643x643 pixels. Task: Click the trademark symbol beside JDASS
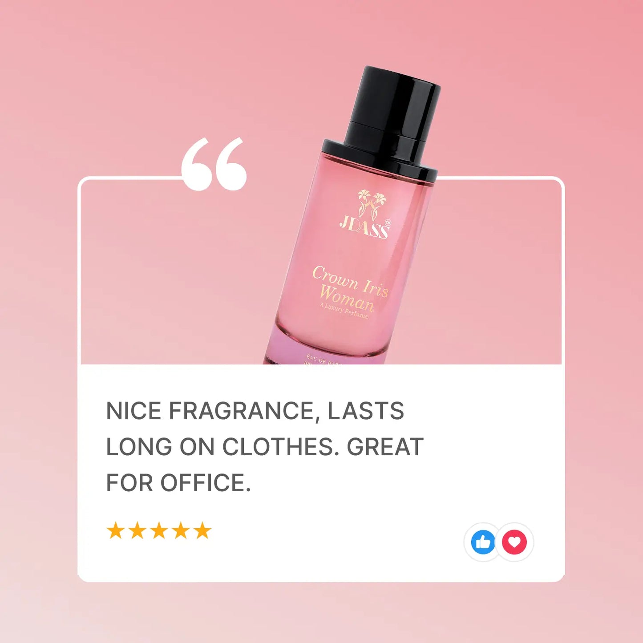click(388, 222)
